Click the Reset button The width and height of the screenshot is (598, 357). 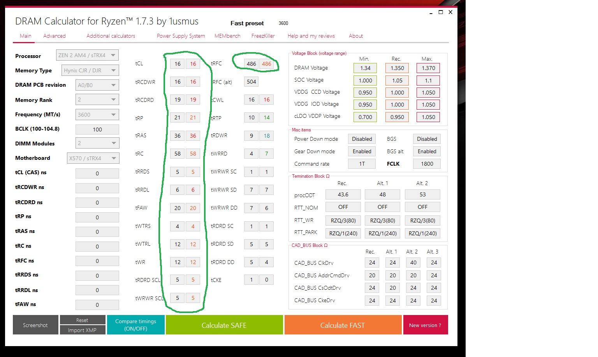pos(82,320)
